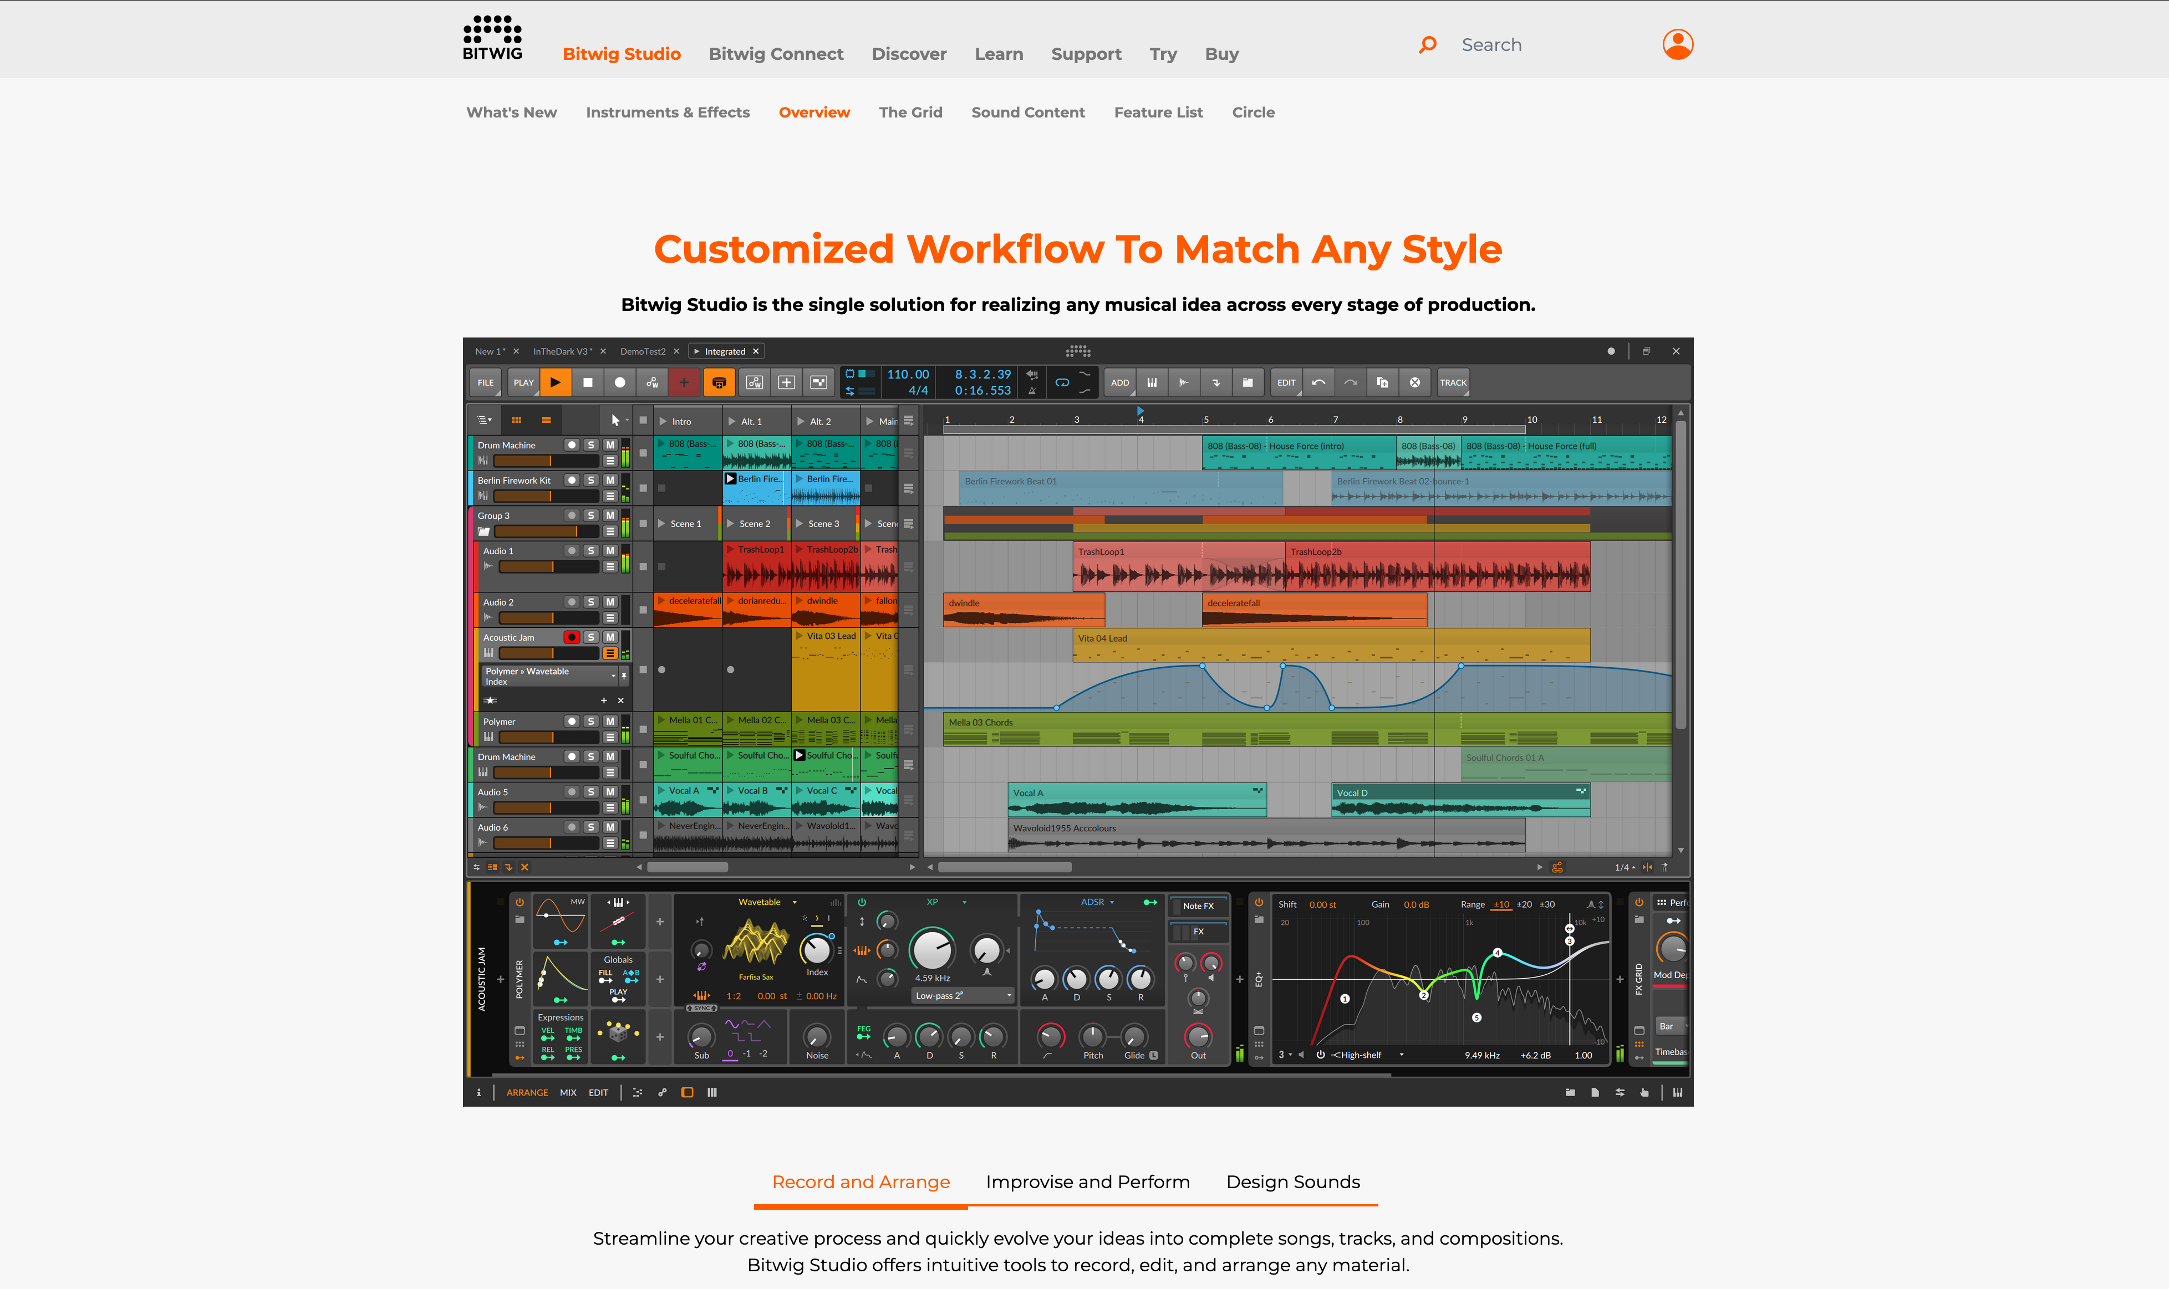This screenshot has height=1289, width=2169.
Task: Open The Grid sub-nav item
Action: coord(910,112)
